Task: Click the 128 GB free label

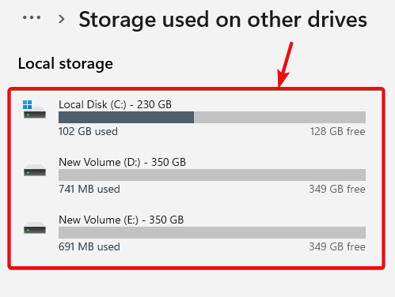Action: point(338,131)
